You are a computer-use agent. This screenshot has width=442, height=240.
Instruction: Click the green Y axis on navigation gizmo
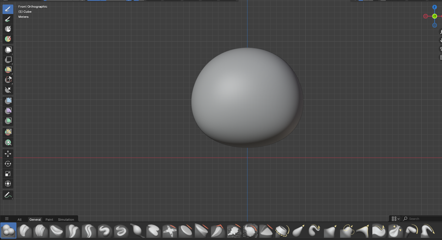(x=435, y=16)
